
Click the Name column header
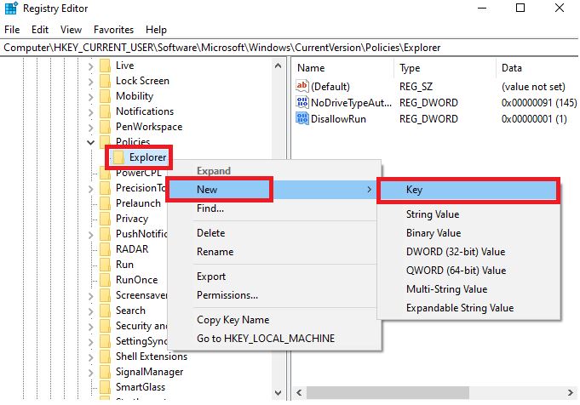pyautogui.click(x=312, y=68)
